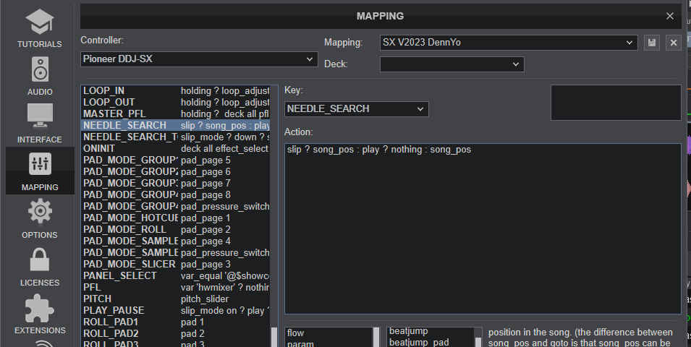Click the empty key preview box

point(616,103)
